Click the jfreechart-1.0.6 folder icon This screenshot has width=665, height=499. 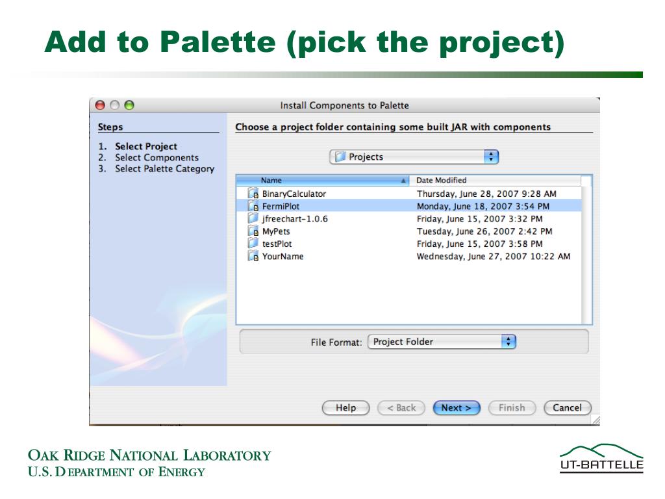pyautogui.click(x=253, y=218)
